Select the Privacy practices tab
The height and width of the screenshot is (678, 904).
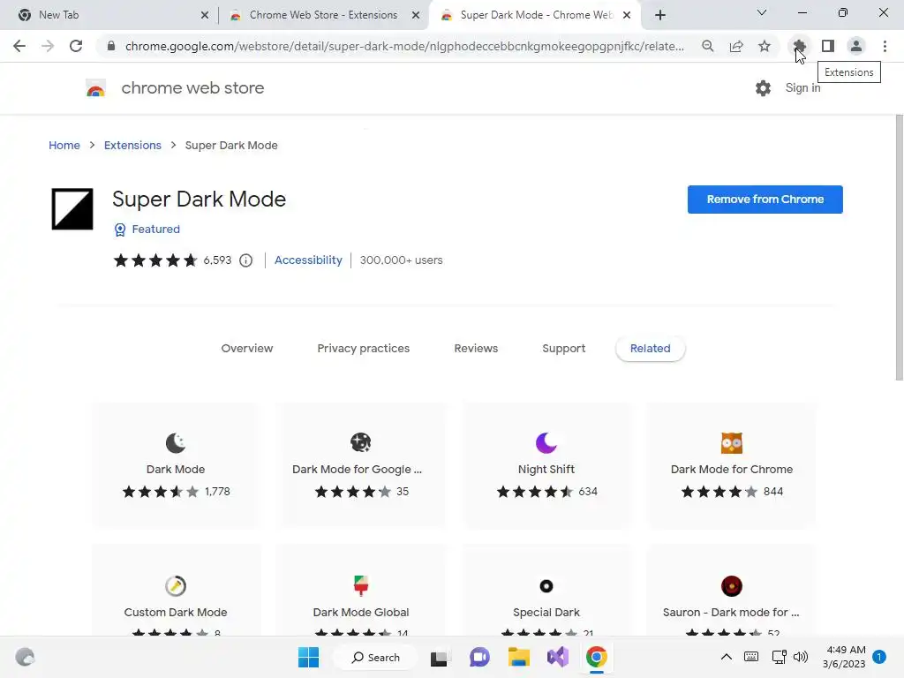tap(363, 348)
